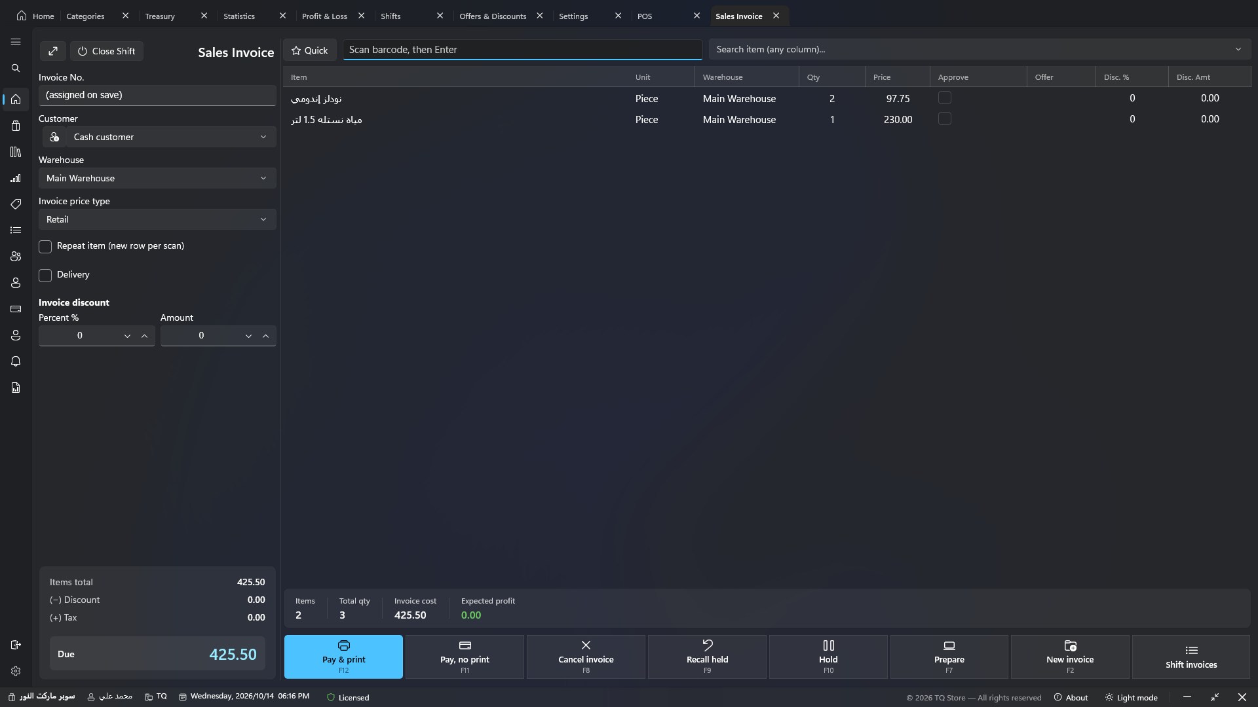The image size is (1258, 707).
Task: Click the customer add icon beside Cash customer
Action: 54,137
